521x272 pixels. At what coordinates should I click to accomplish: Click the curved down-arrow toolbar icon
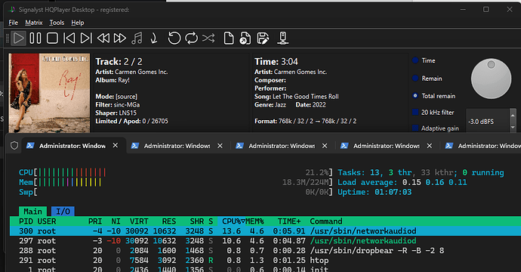[154, 38]
